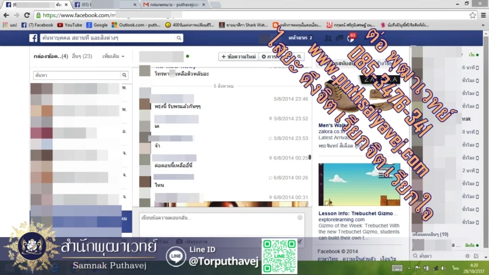Viewport: 489px width, 275px height.
Task: Click the chat sidebar compose message icon
Action: (476, 255)
